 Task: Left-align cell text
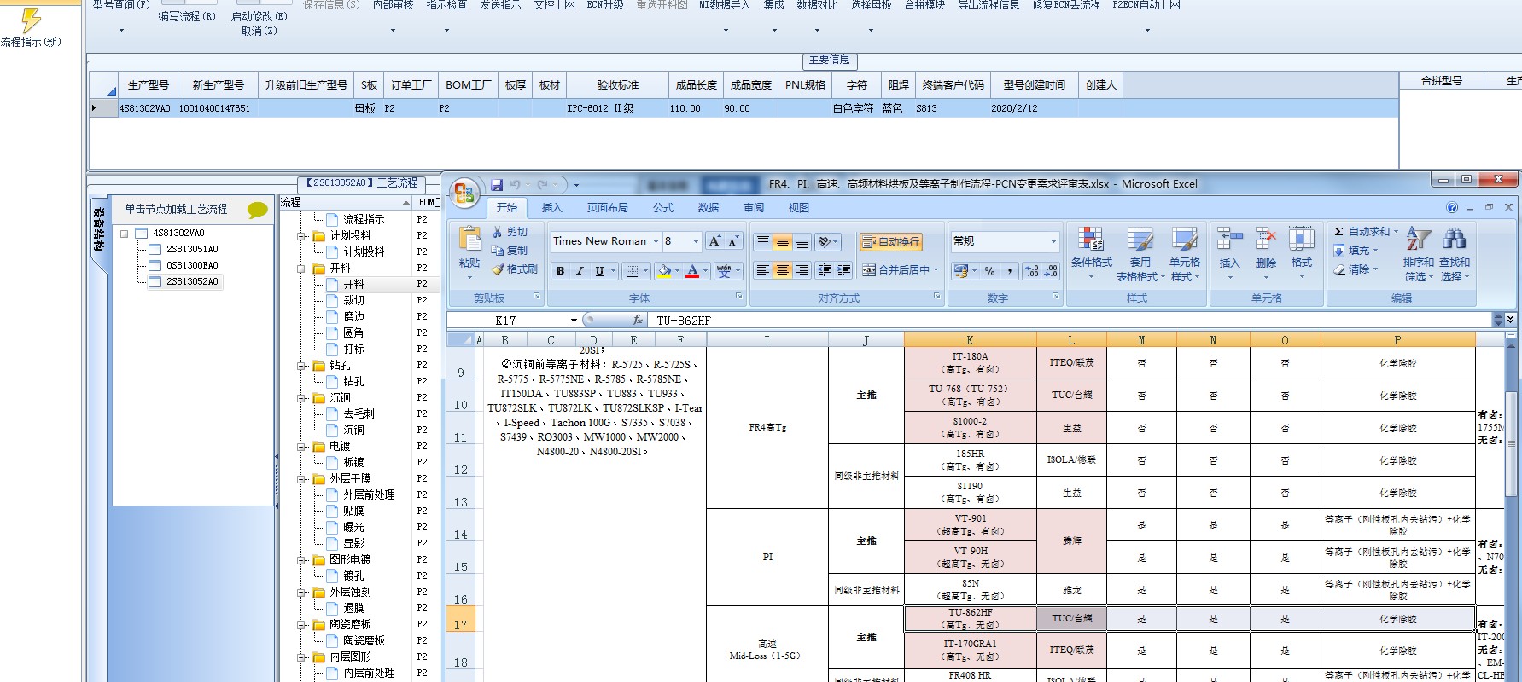(x=763, y=270)
